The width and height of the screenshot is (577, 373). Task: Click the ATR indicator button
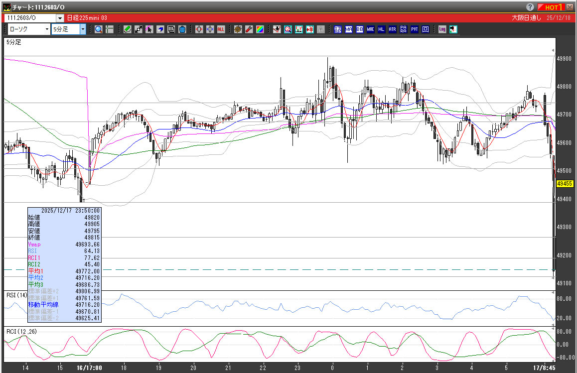(x=392, y=29)
